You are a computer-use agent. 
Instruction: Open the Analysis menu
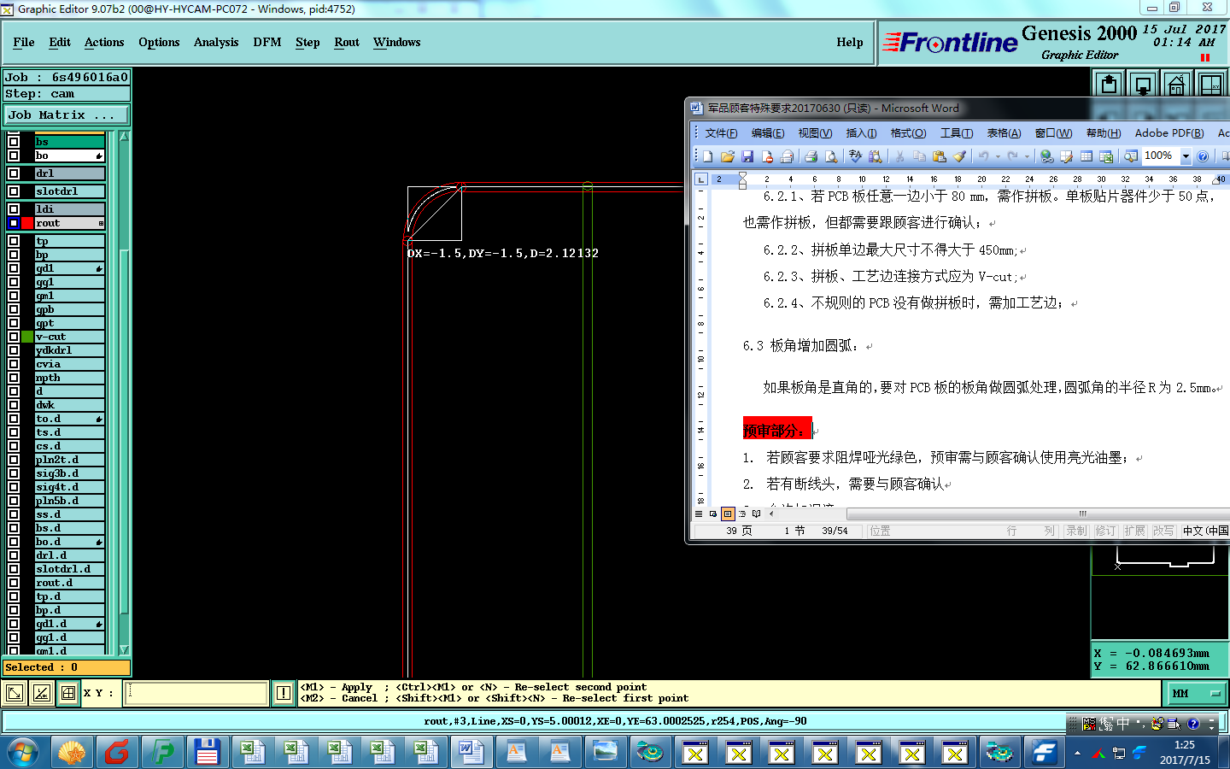(x=216, y=42)
